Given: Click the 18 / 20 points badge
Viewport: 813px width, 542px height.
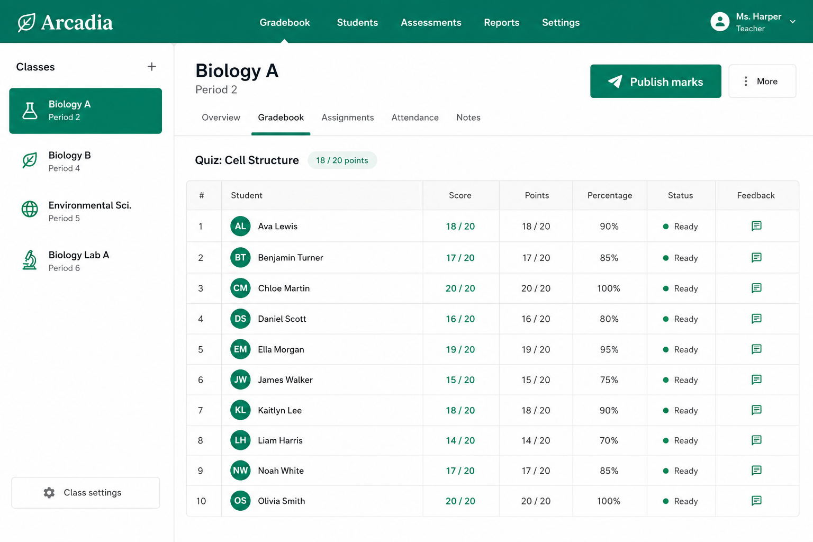Looking at the screenshot, I should [x=342, y=160].
